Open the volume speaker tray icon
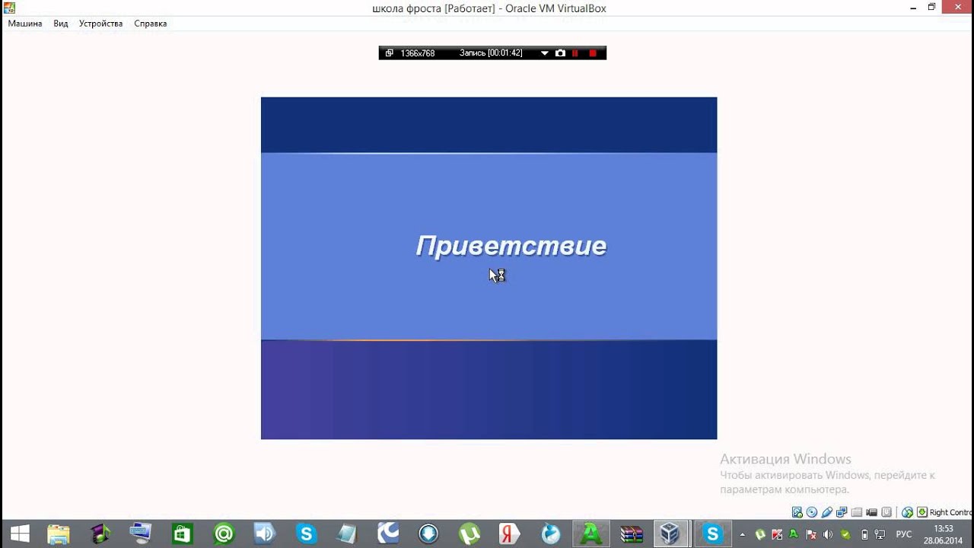This screenshot has width=974, height=548. pyautogui.click(x=828, y=534)
